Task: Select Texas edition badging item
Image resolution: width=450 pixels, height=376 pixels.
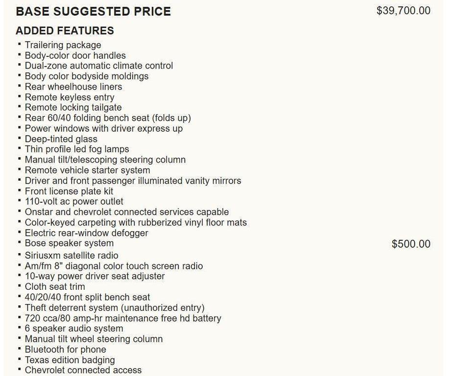Action: [x=70, y=360]
